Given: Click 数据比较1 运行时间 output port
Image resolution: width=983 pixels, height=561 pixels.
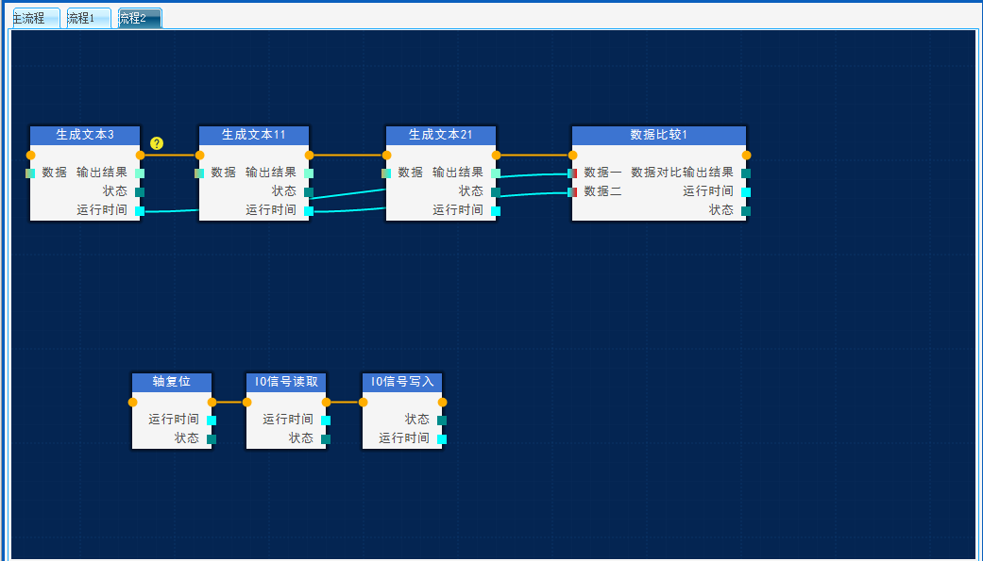Looking at the screenshot, I should coord(746,192).
